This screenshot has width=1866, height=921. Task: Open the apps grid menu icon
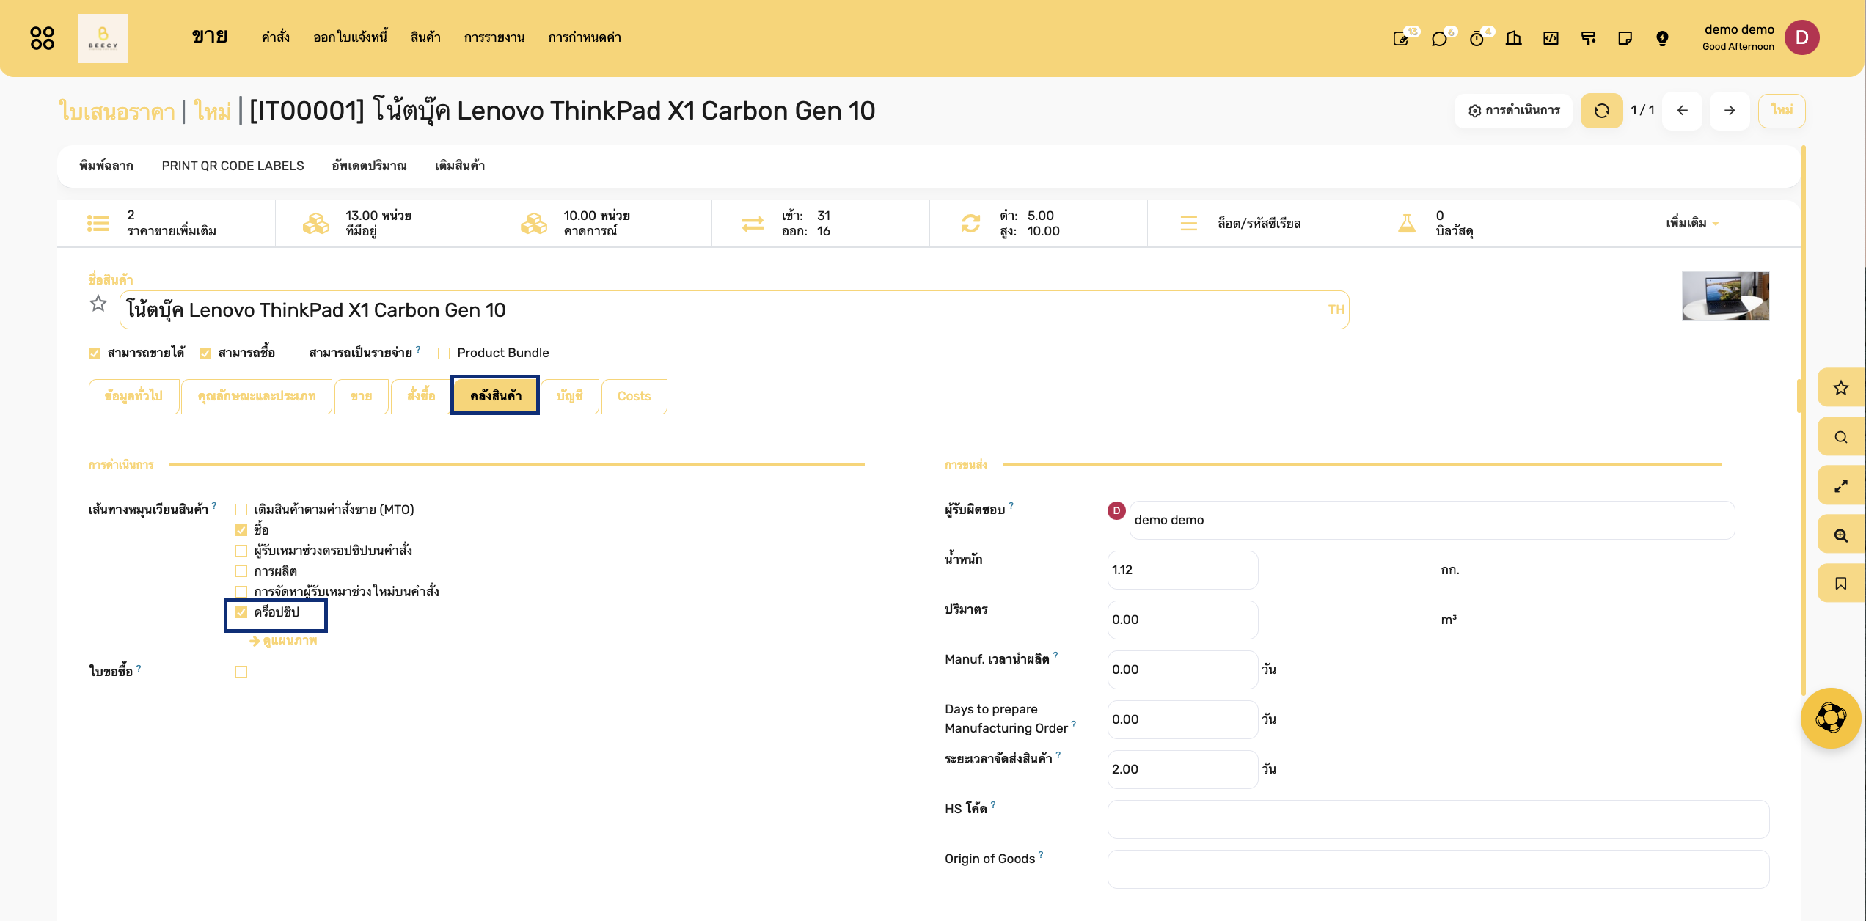[42, 37]
